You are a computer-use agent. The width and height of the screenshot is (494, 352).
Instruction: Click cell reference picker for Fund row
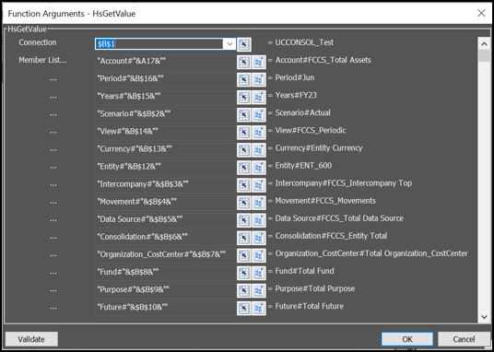click(244, 274)
